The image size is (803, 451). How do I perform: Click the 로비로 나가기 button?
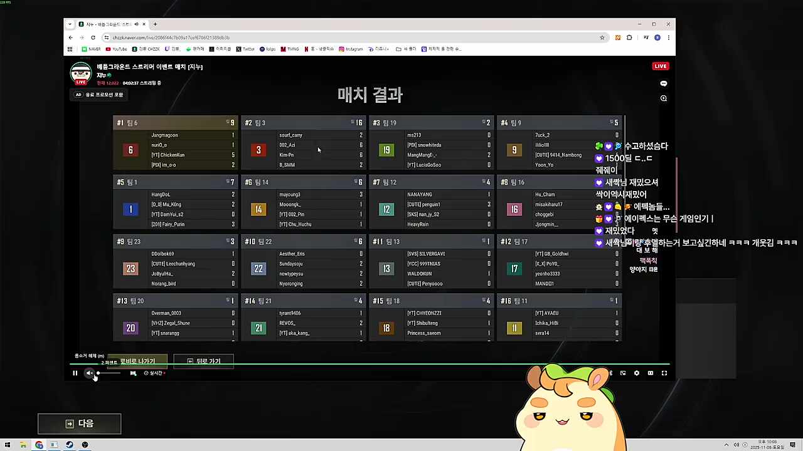(133, 361)
